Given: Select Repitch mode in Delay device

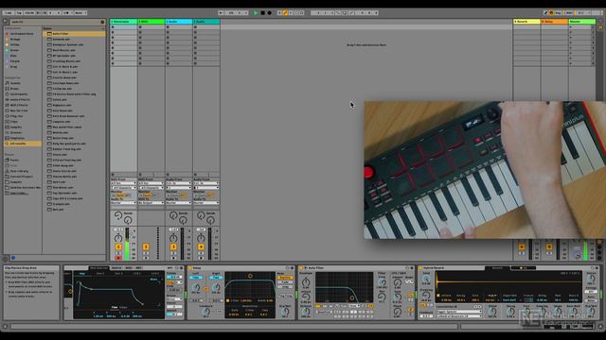Looking at the screenshot, I should [285, 278].
